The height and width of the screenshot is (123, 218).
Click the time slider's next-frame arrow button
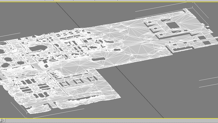[x=4, y=120]
